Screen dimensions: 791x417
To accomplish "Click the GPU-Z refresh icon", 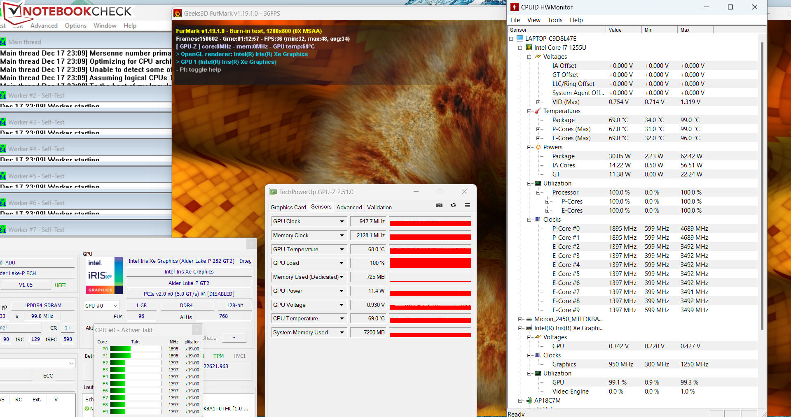I will click(453, 205).
